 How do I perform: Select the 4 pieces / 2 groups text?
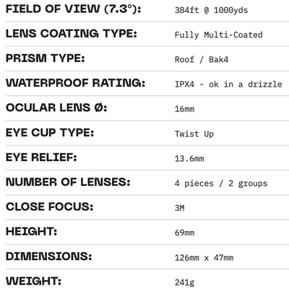tap(221, 184)
